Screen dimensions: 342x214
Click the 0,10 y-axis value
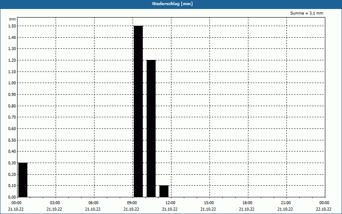tap(12, 186)
